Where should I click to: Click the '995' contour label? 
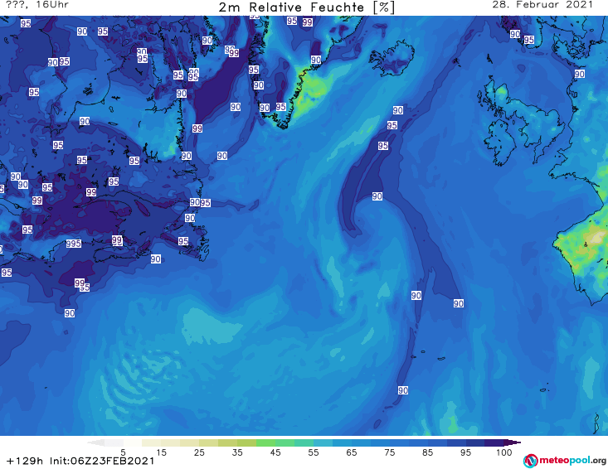coord(74,244)
